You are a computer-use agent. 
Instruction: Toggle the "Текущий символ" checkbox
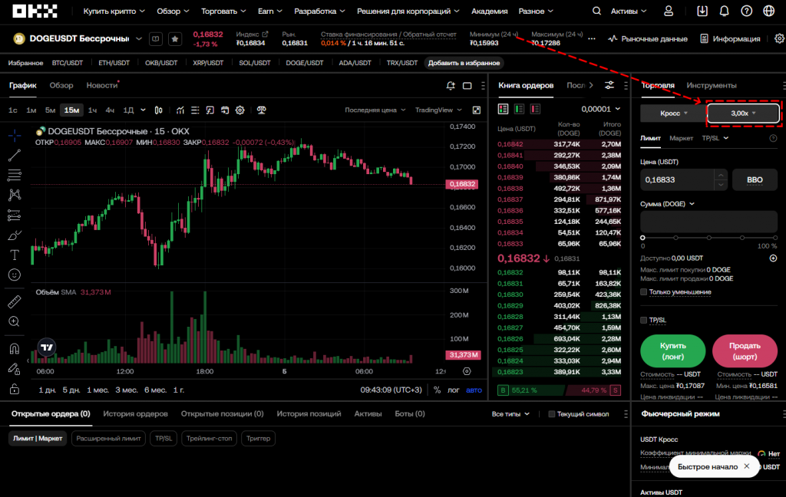(552, 414)
